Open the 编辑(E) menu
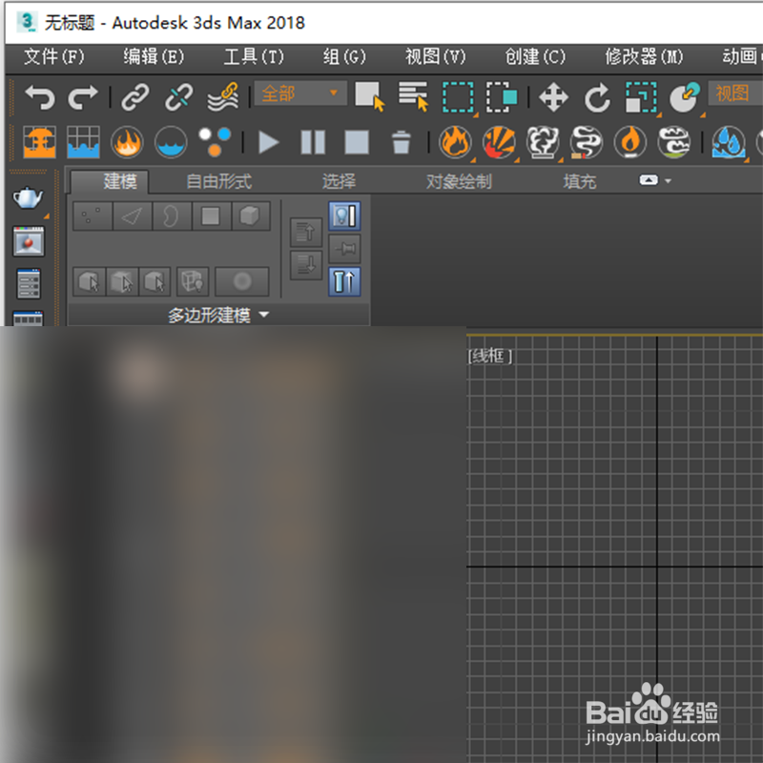763x763 pixels. click(x=154, y=57)
